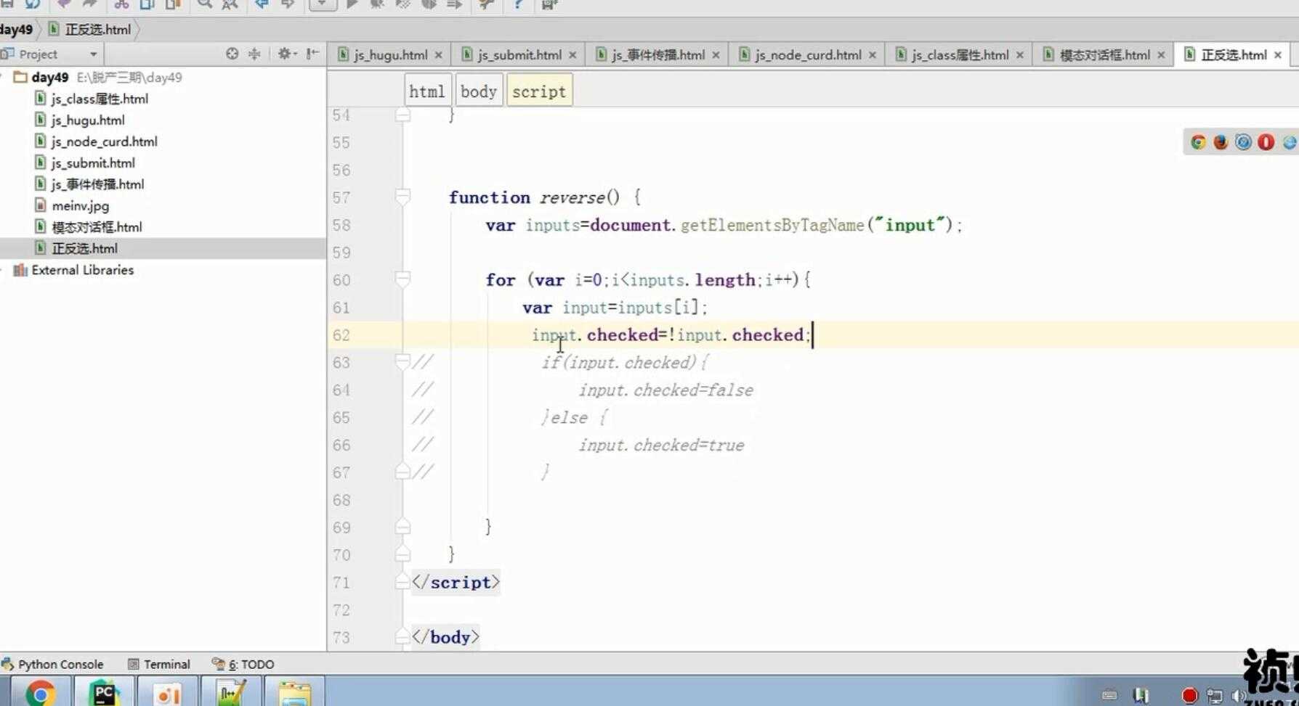Screen dimensions: 1299x706
Task: Click the script breadcrumb tag in editor
Action: click(539, 91)
